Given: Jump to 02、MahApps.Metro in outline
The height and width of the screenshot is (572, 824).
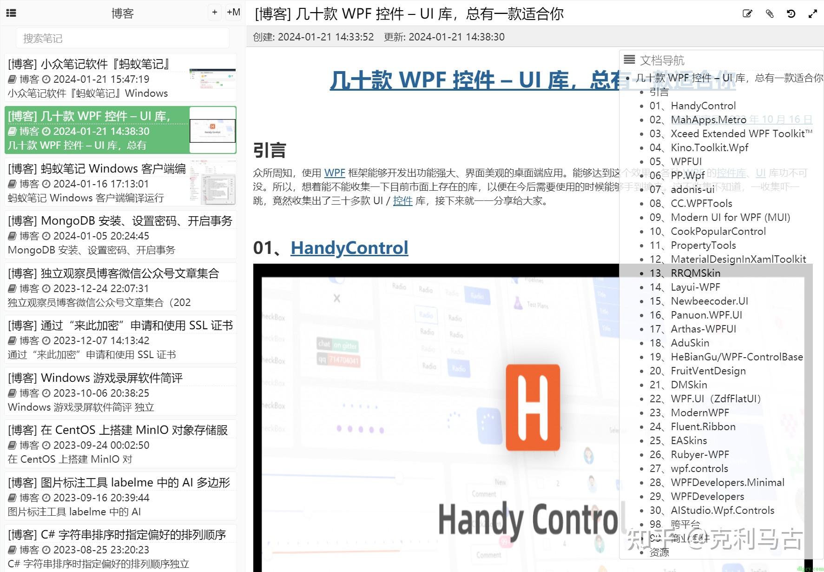Looking at the screenshot, I should coord(698,120).
